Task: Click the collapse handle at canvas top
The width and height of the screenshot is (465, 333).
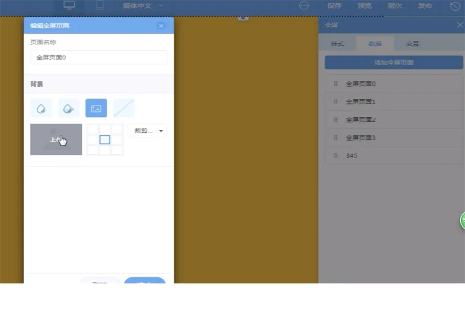Action: click(243, 18)
